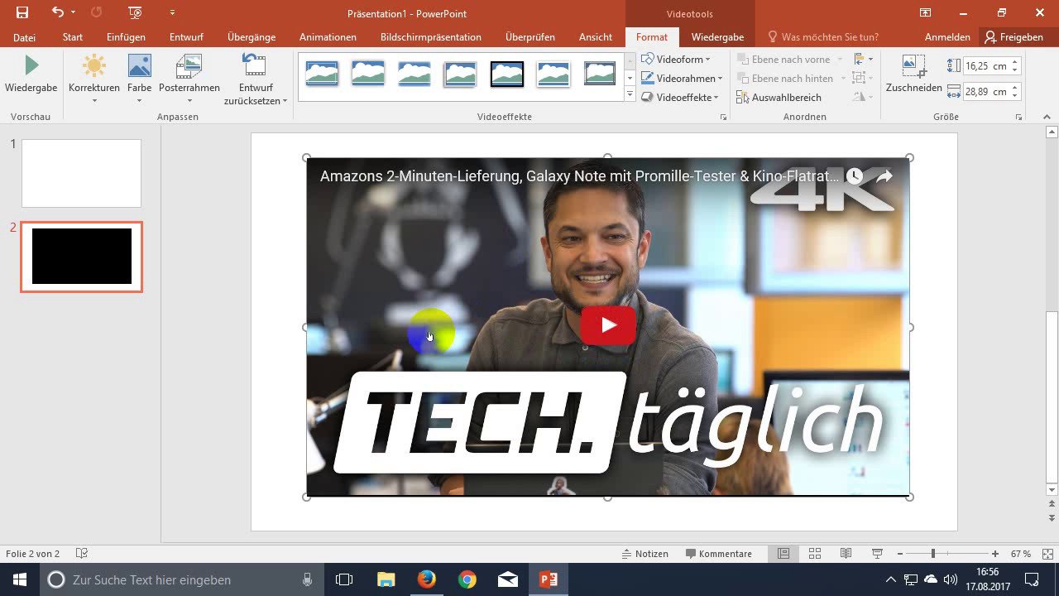Switch to the Einfügen tab
This screenshot has height=596, width=1059.
coord(126,37)
